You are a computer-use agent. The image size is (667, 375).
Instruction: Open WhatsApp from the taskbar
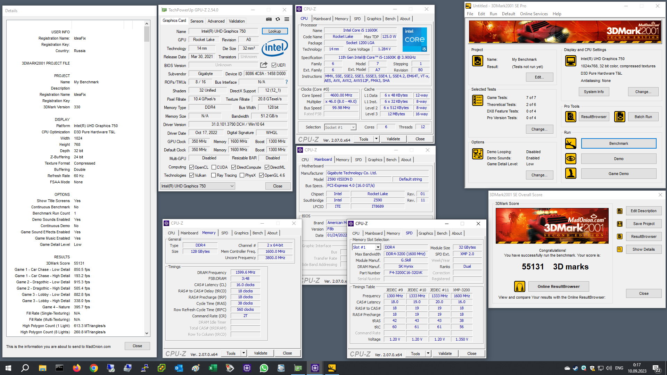[x=264, y=368]
